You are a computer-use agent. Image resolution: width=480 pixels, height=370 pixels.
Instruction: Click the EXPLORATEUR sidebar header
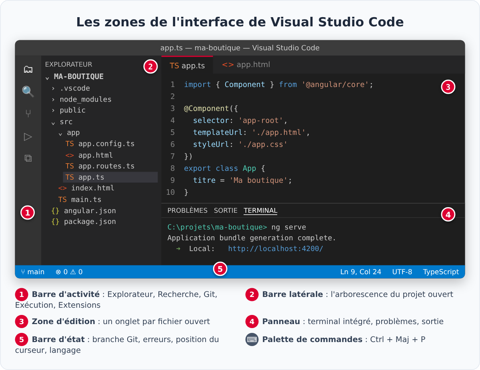point(68,64)
